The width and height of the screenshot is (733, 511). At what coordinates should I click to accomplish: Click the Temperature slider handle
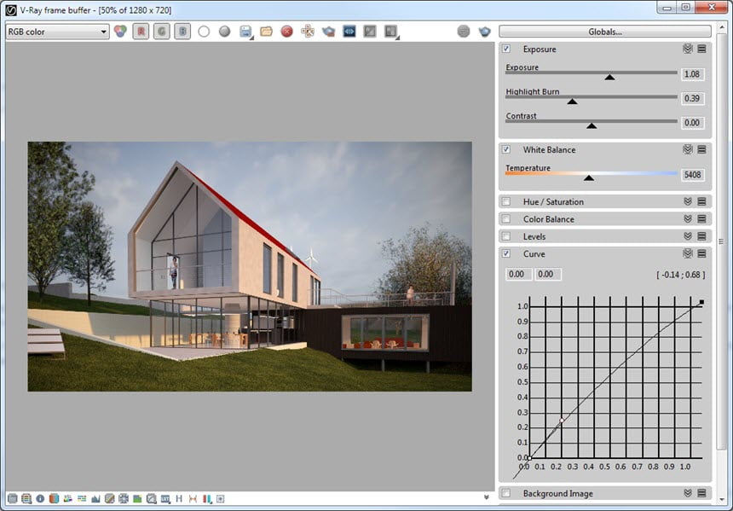[589, 177]
